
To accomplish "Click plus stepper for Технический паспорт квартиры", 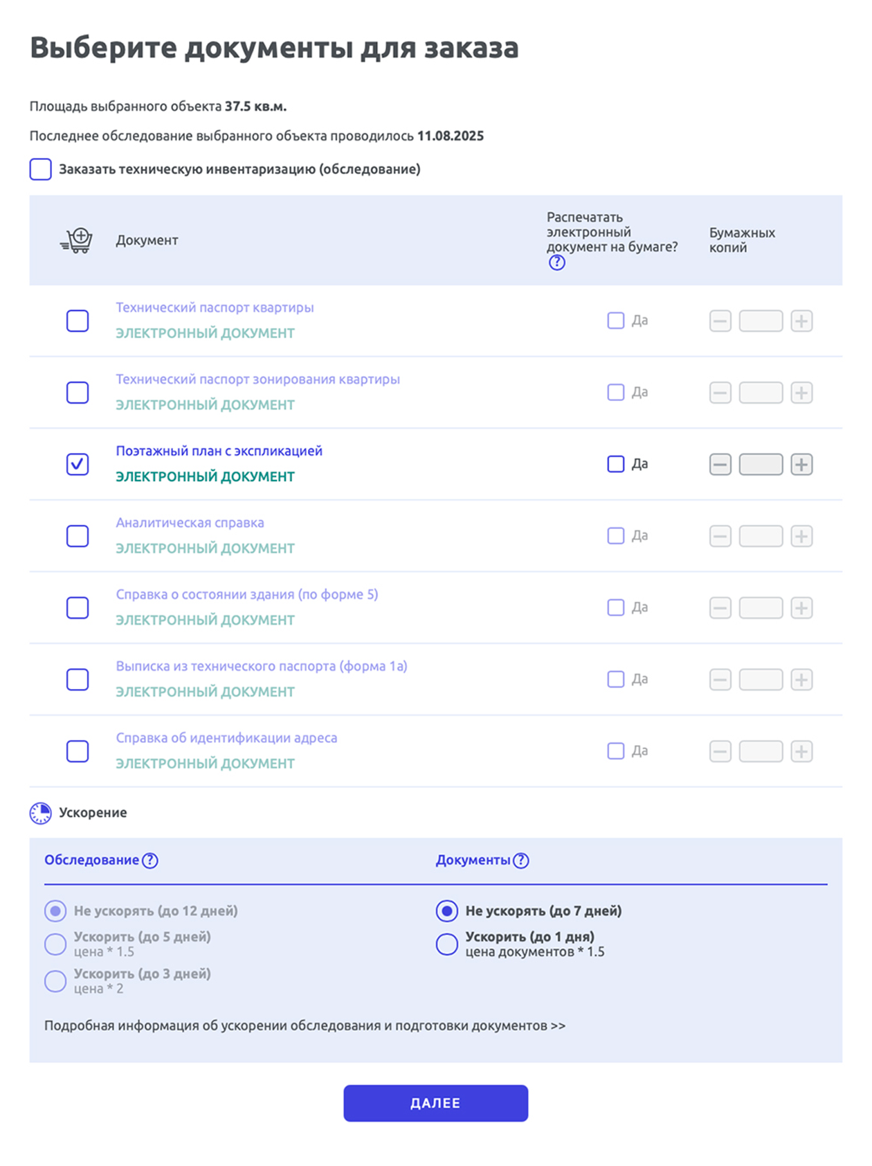I will [801, 321].
